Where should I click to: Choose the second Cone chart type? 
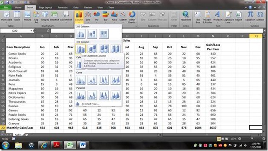92,80
